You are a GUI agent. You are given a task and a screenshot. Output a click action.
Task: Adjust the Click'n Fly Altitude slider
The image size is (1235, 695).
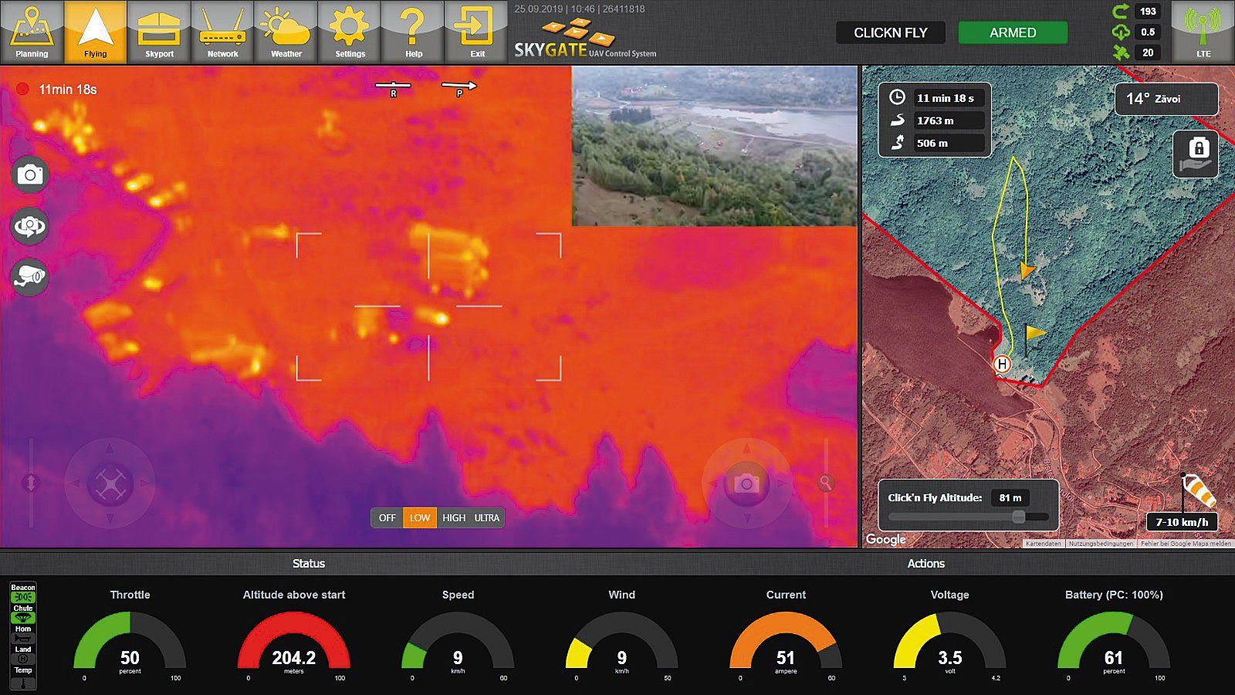(1019, 517)
